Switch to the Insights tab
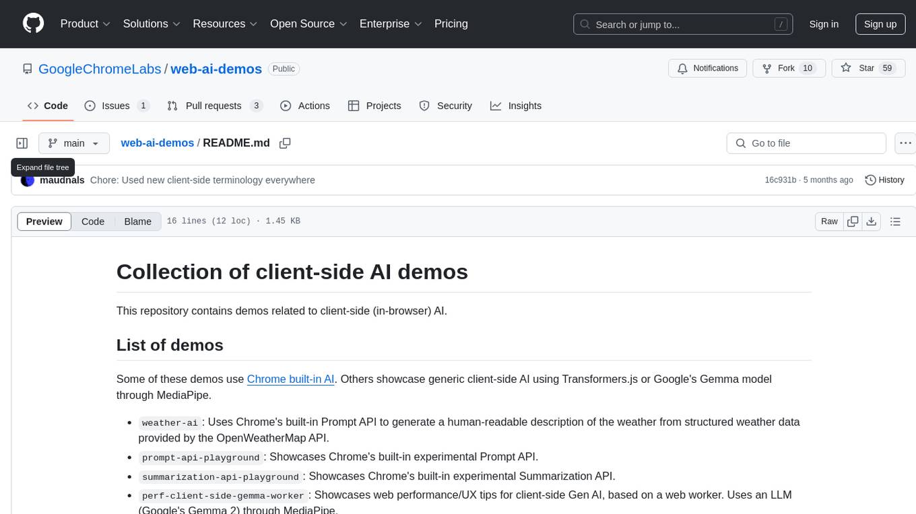 (516, 106)
